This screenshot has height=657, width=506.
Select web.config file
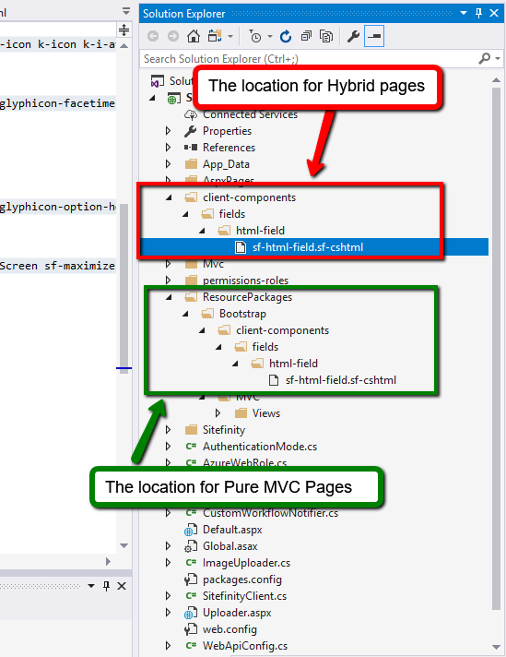pos(229,629)
